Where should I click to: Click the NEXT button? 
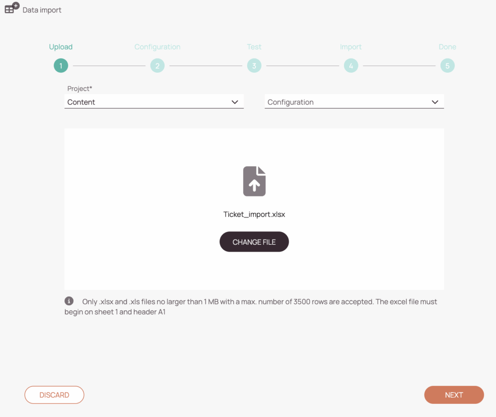[x=454, y=395]
